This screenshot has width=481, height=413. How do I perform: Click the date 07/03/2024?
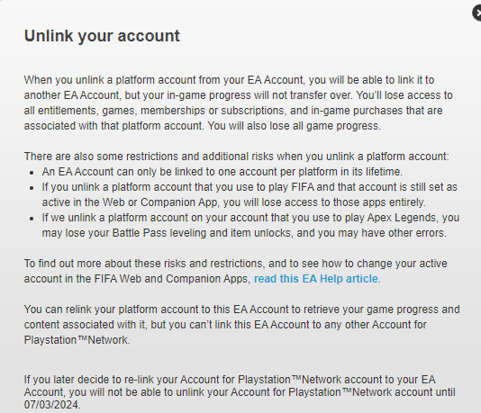[x=51, y=405]
